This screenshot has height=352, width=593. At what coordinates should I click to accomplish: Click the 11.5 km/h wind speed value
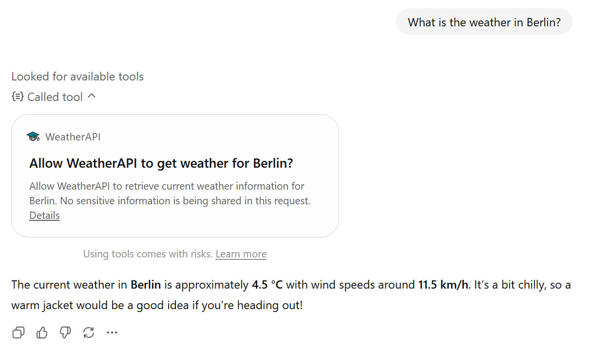tap(443, 285)
